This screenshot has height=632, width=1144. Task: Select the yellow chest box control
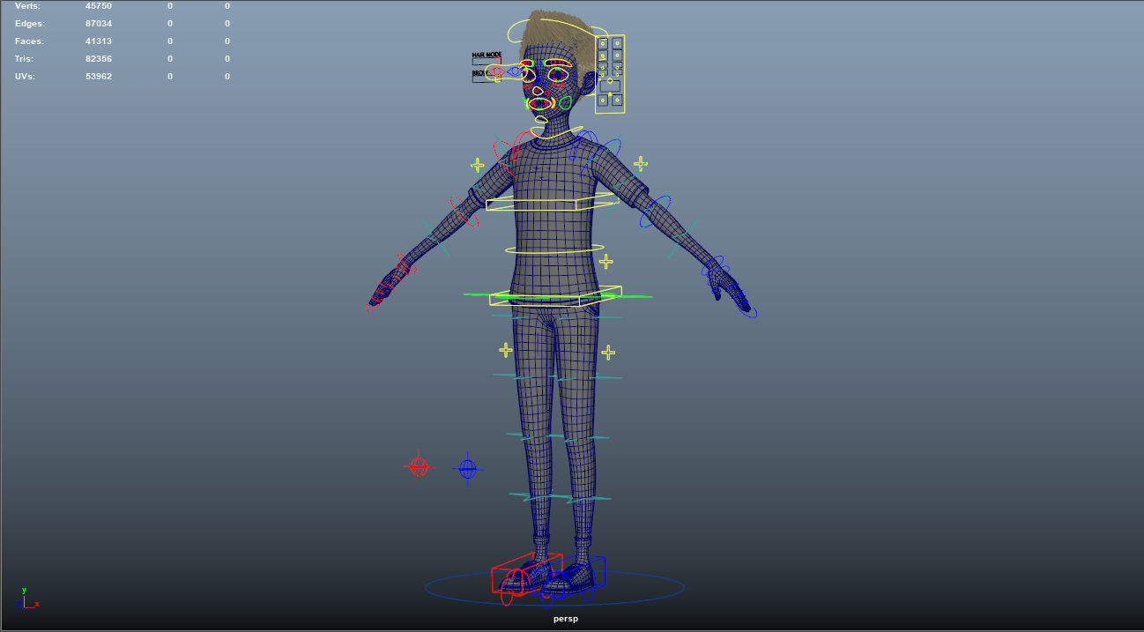[551, 202]
